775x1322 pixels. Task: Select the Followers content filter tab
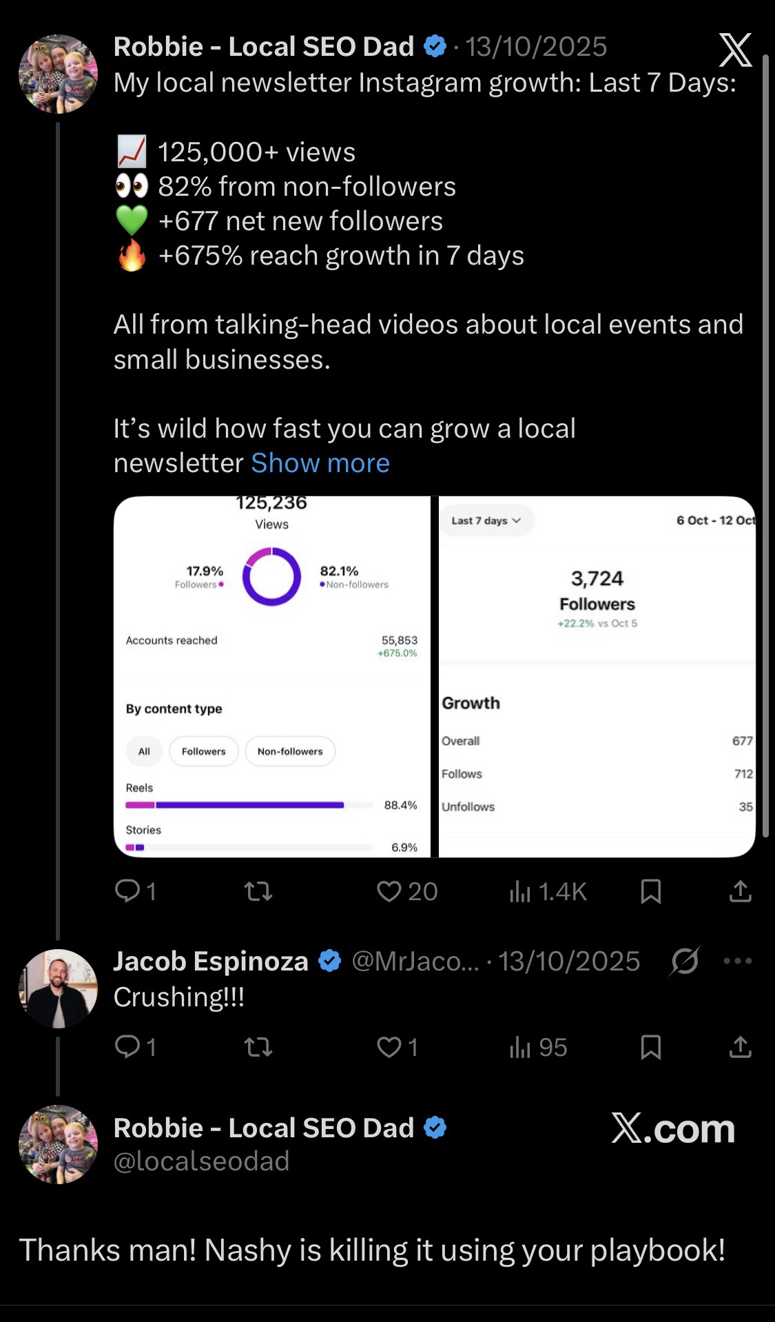pyautogui.click(x=203, y=751)
